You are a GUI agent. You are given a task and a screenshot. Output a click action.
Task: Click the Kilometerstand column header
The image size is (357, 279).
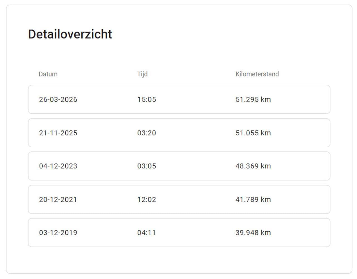click(x=257, y=74)
